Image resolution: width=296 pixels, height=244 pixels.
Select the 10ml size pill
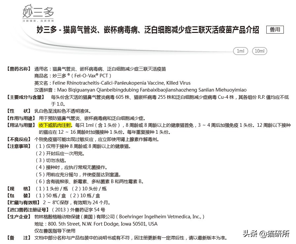click(260, 51)
